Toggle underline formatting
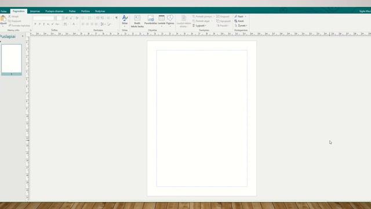The height and width of the screenshot is (209, 371). click(44, 24)
